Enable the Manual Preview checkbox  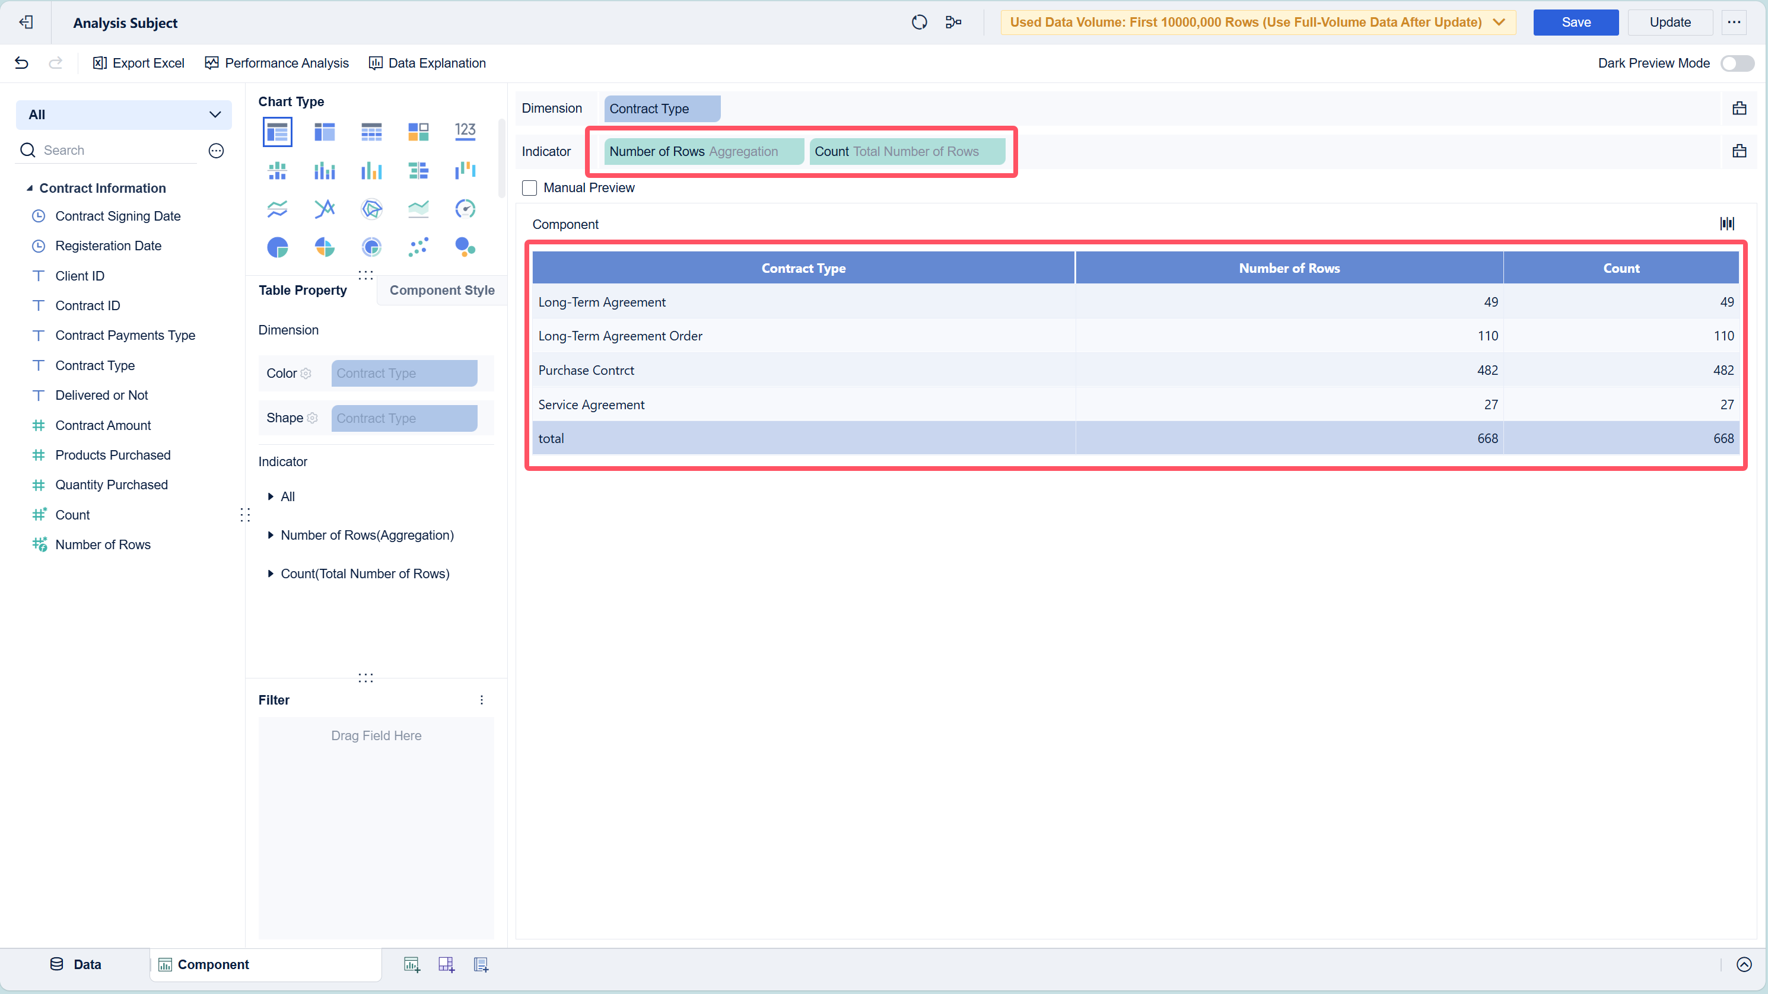529,187
